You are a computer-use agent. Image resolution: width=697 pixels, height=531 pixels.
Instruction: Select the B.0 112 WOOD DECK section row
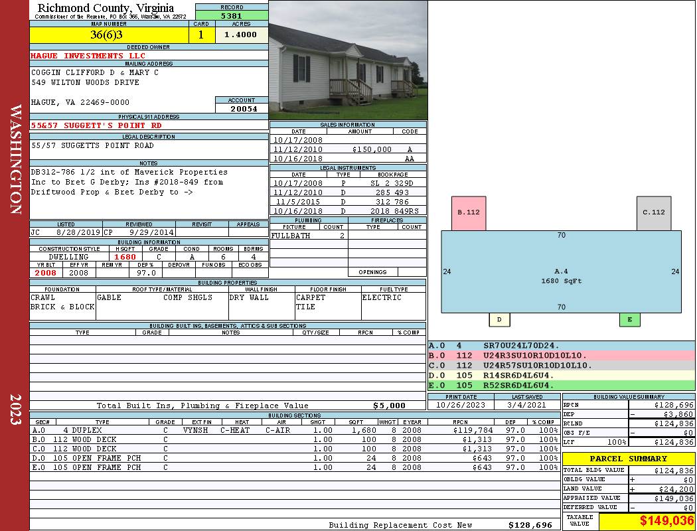coord(294,439)
